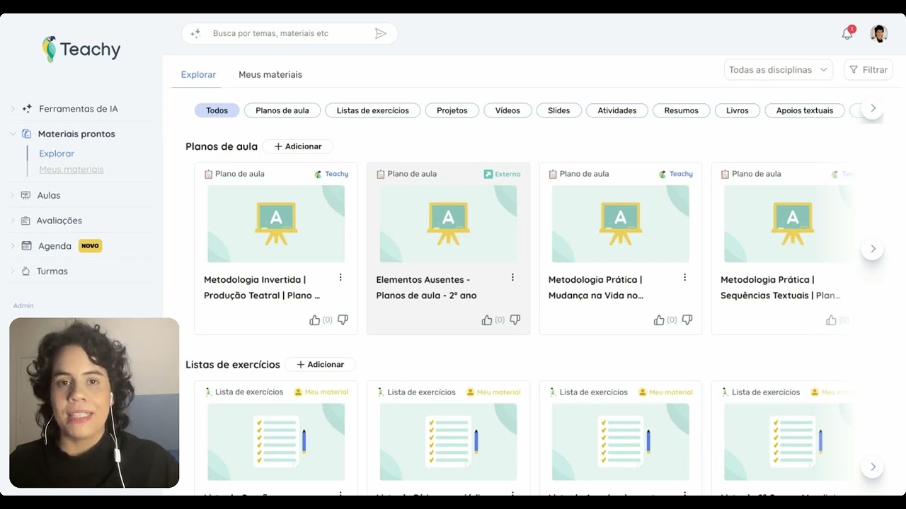Dislike the Elementos Ausentes lesson plan
This screenshot has width=906, height=509.
515,320
